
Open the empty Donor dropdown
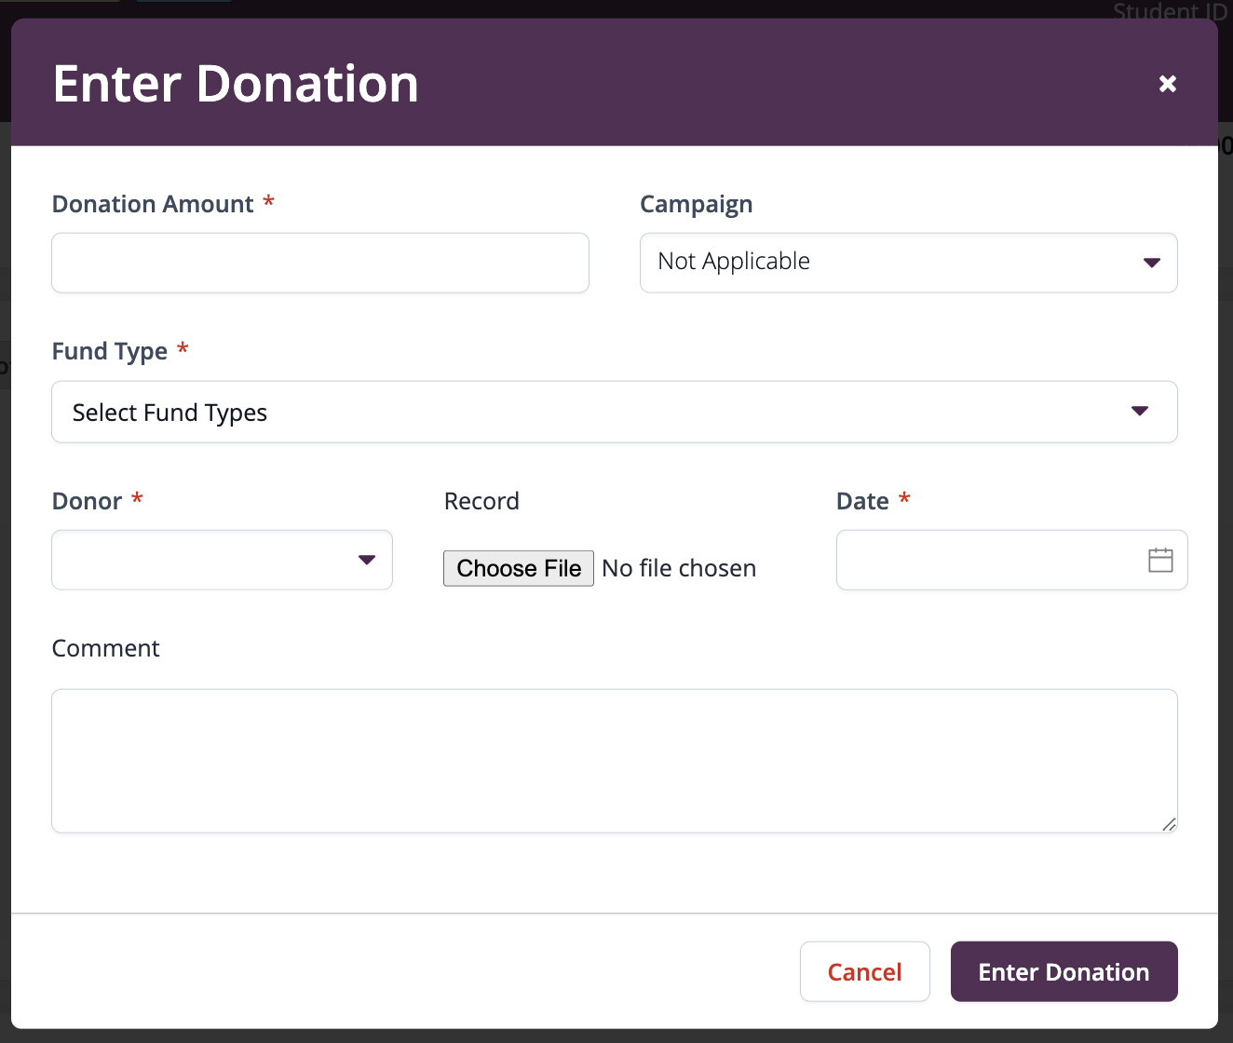click(222, 560)
